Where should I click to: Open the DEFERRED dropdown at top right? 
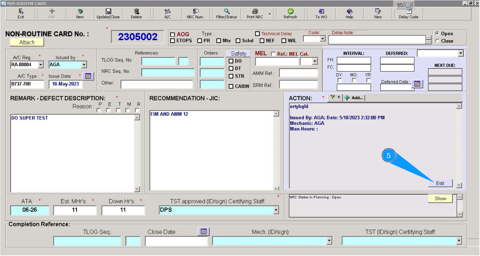pos(461,54)
